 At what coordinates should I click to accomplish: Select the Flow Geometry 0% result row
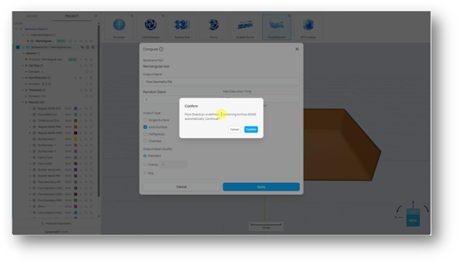[60, 182]
